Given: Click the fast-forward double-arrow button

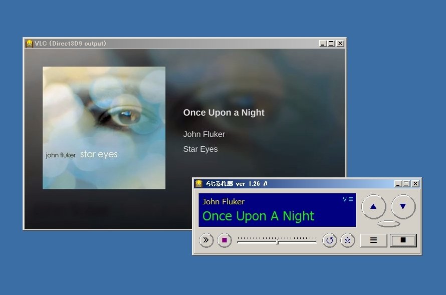Looking at the screenshot, I should click(206, 240).
